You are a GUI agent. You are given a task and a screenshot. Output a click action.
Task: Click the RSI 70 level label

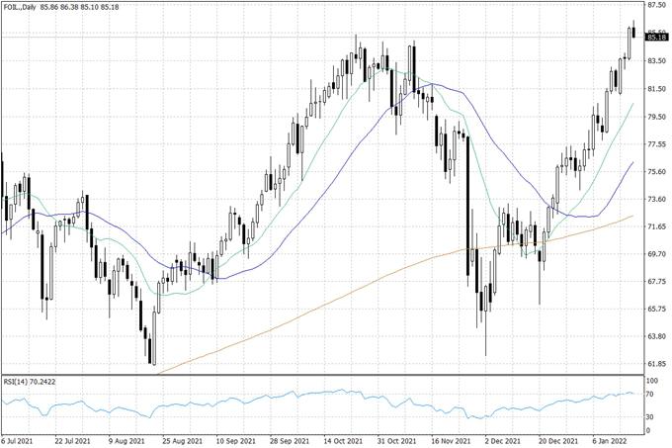(x=651, y=395)
